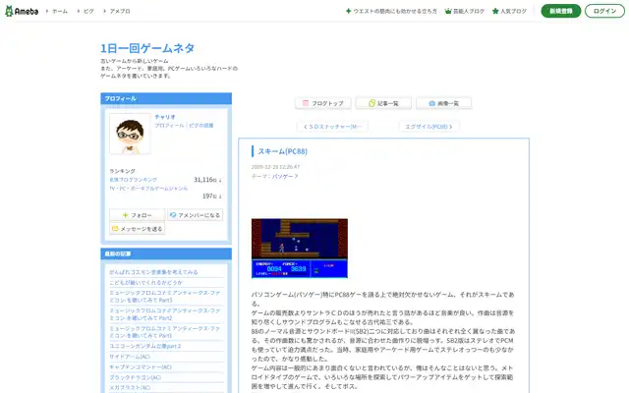629x393 pixels.
Task: Open ユニコーンガンダム立像part2 article
Action: pos(145,346)
